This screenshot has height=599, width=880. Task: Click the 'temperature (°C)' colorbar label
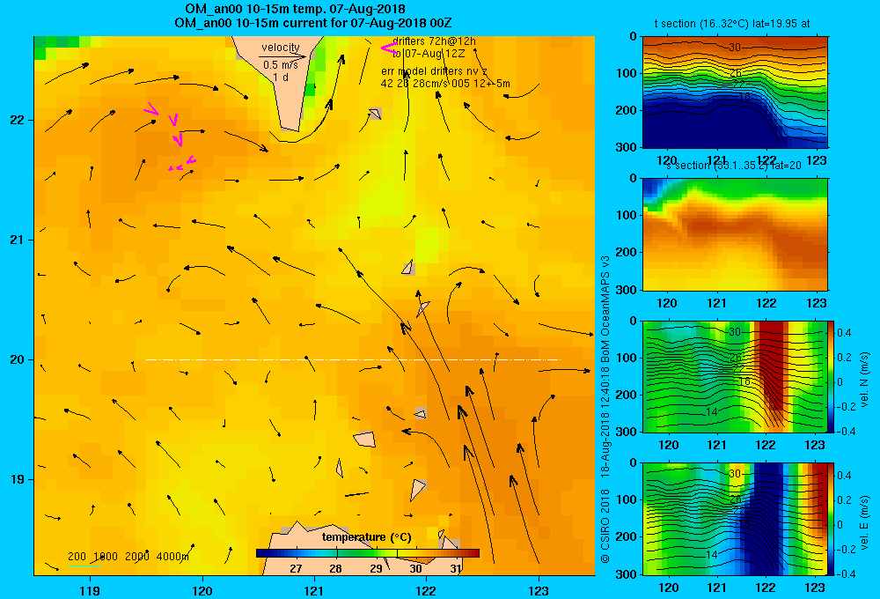coord(366,537)
